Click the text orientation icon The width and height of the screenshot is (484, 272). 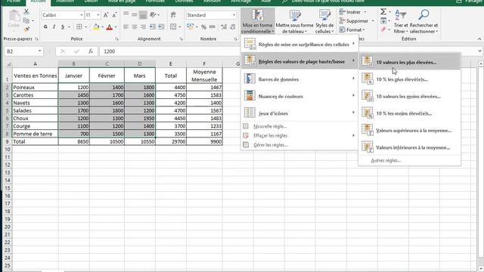[153, 15]
